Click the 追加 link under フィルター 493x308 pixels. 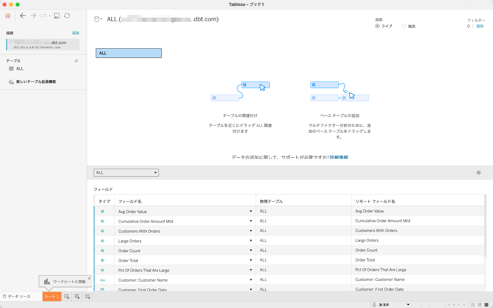480,26
